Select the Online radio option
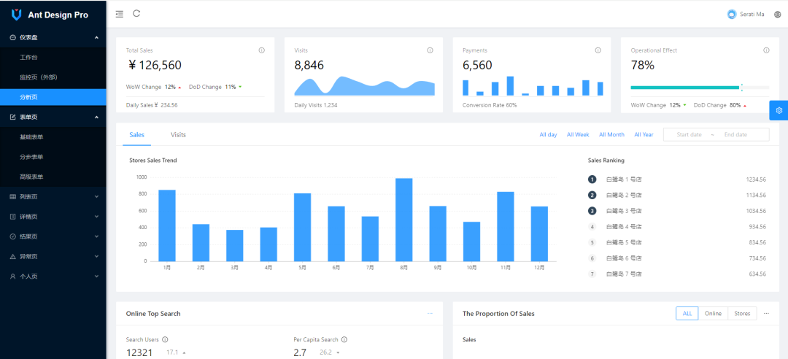788x359 pixels. click(x=713, y=313)
